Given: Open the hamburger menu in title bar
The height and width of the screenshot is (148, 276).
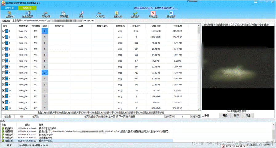Looking at the screenshot, I should (256, 2).
